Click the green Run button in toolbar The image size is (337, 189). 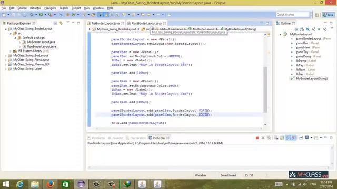coord(41,15)
